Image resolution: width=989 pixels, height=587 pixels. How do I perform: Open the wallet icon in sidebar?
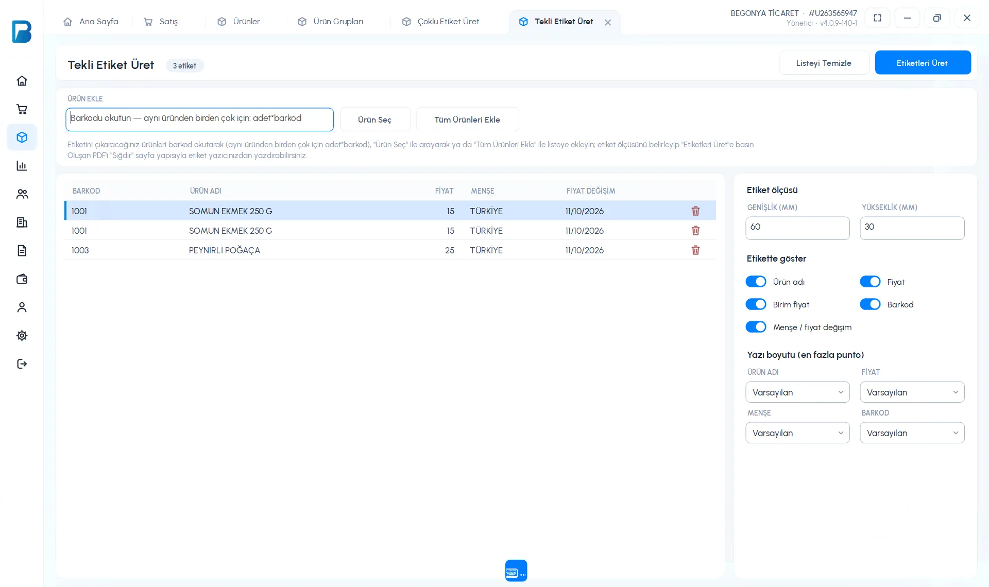(x=22, y=279)
